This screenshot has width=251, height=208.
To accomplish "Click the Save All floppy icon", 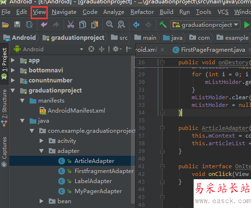I will point(17,24).
